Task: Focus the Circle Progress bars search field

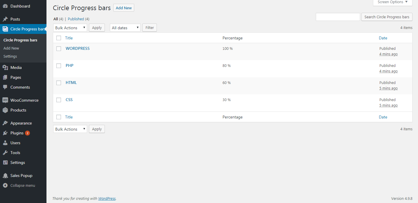Action: 338,17
